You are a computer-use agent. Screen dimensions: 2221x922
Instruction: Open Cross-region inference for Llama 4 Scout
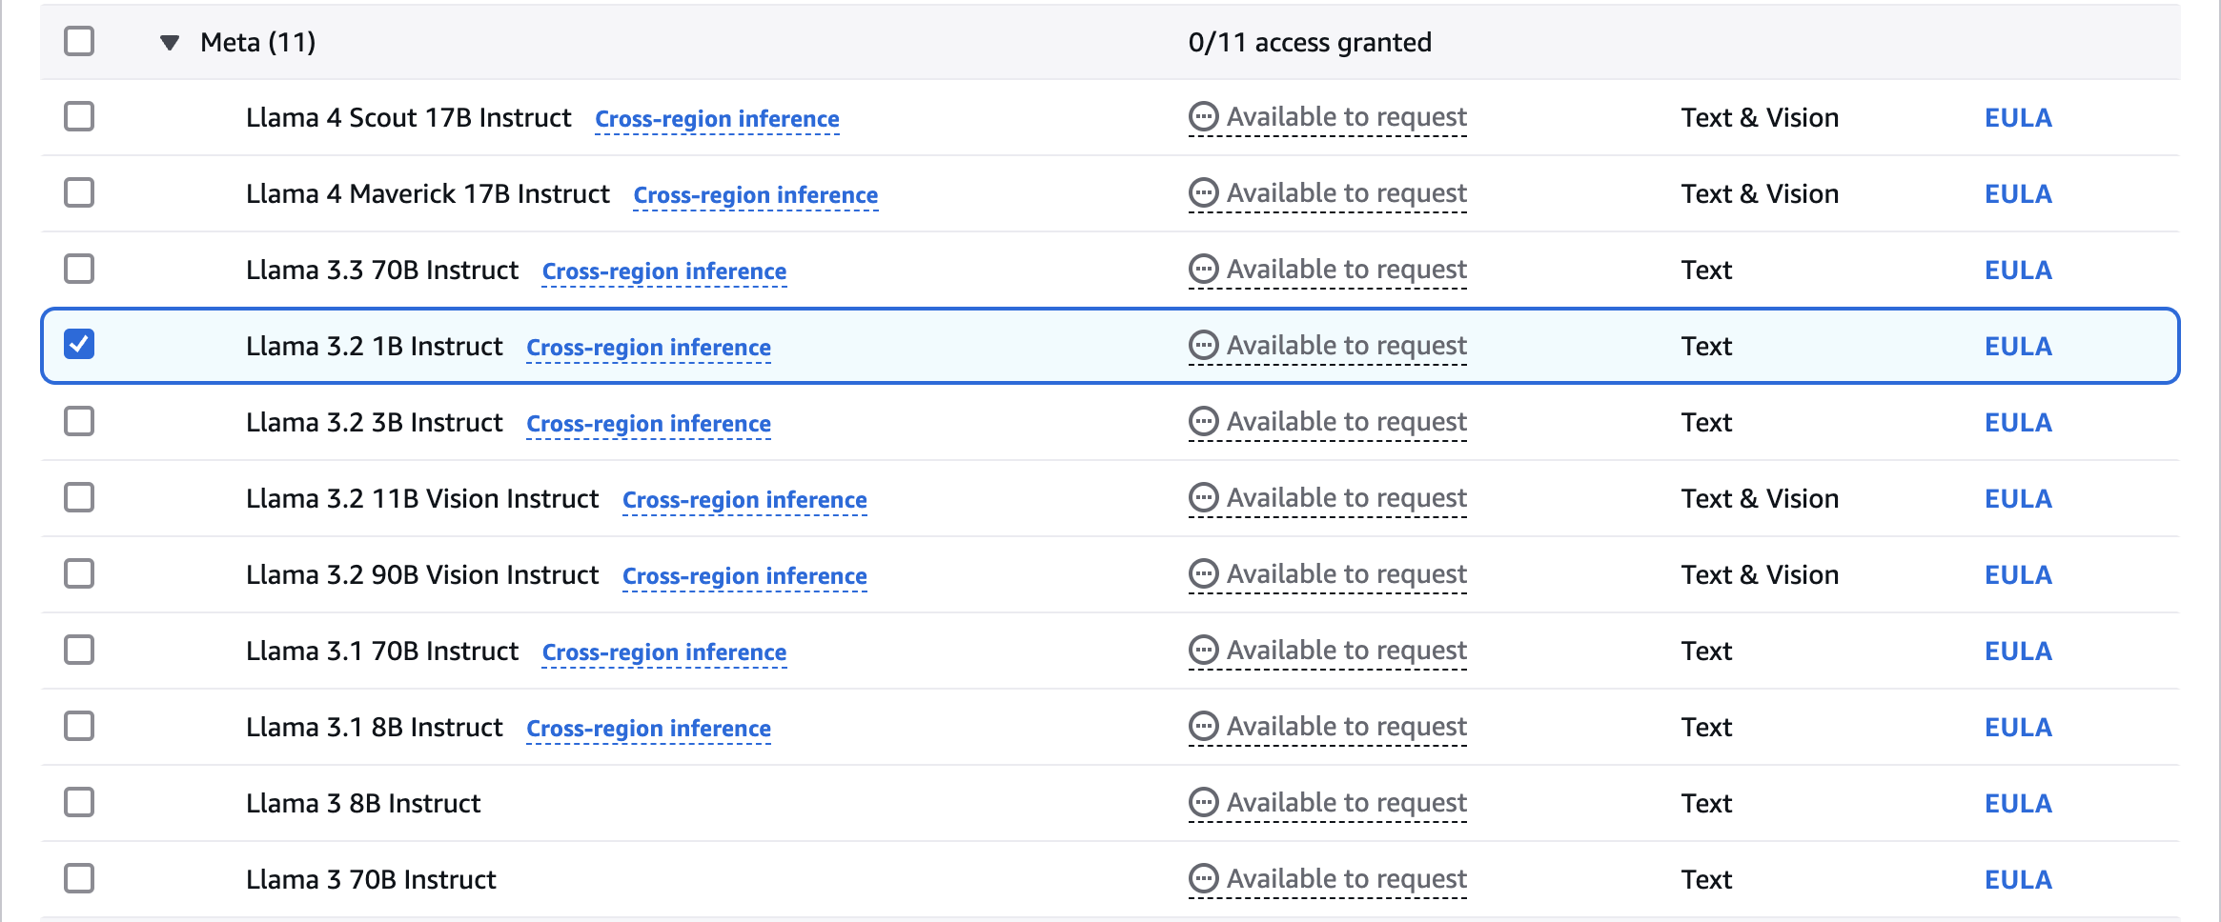(717, 119)
